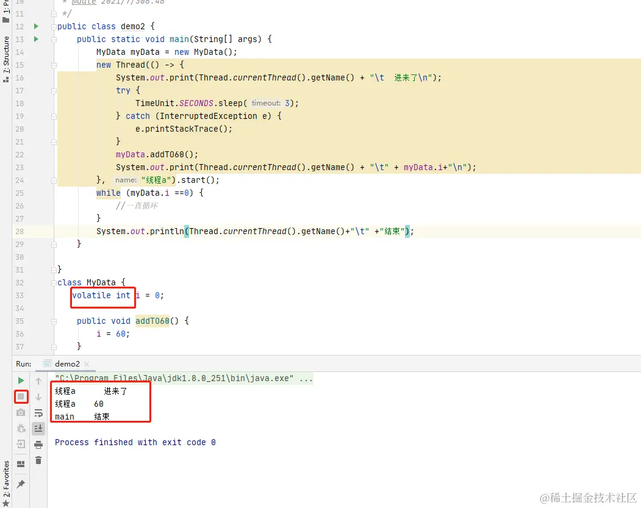Click 'SECONDS' in TimeUnit.SECONDS.sleep
Image resolution: width=641 pixels, height=508 pixels.
[196, 103]
